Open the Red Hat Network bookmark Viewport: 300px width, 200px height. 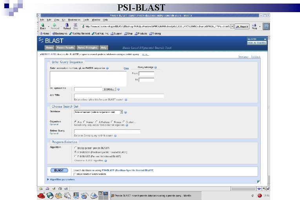(80, 33)
